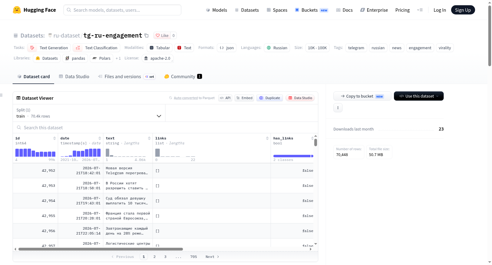Select the Tabular modality tag

point(160,48)
